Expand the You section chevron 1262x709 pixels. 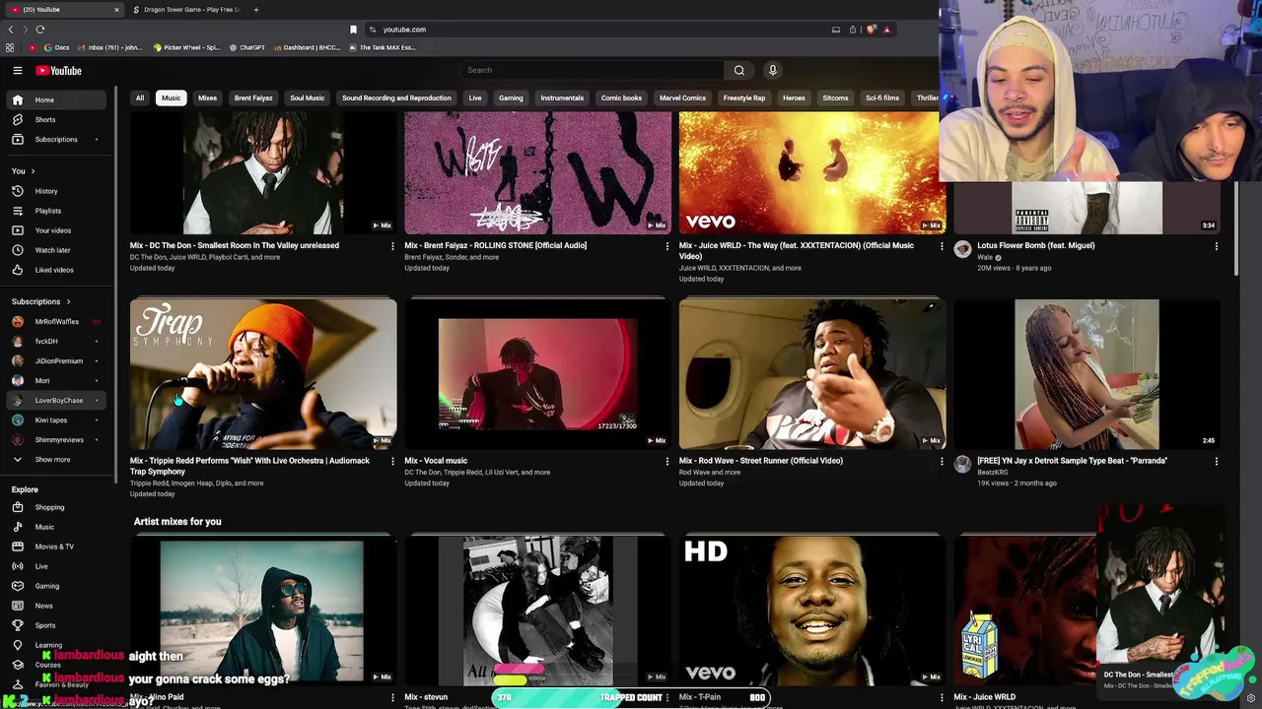pyautogui.click(x=34, y=171)
